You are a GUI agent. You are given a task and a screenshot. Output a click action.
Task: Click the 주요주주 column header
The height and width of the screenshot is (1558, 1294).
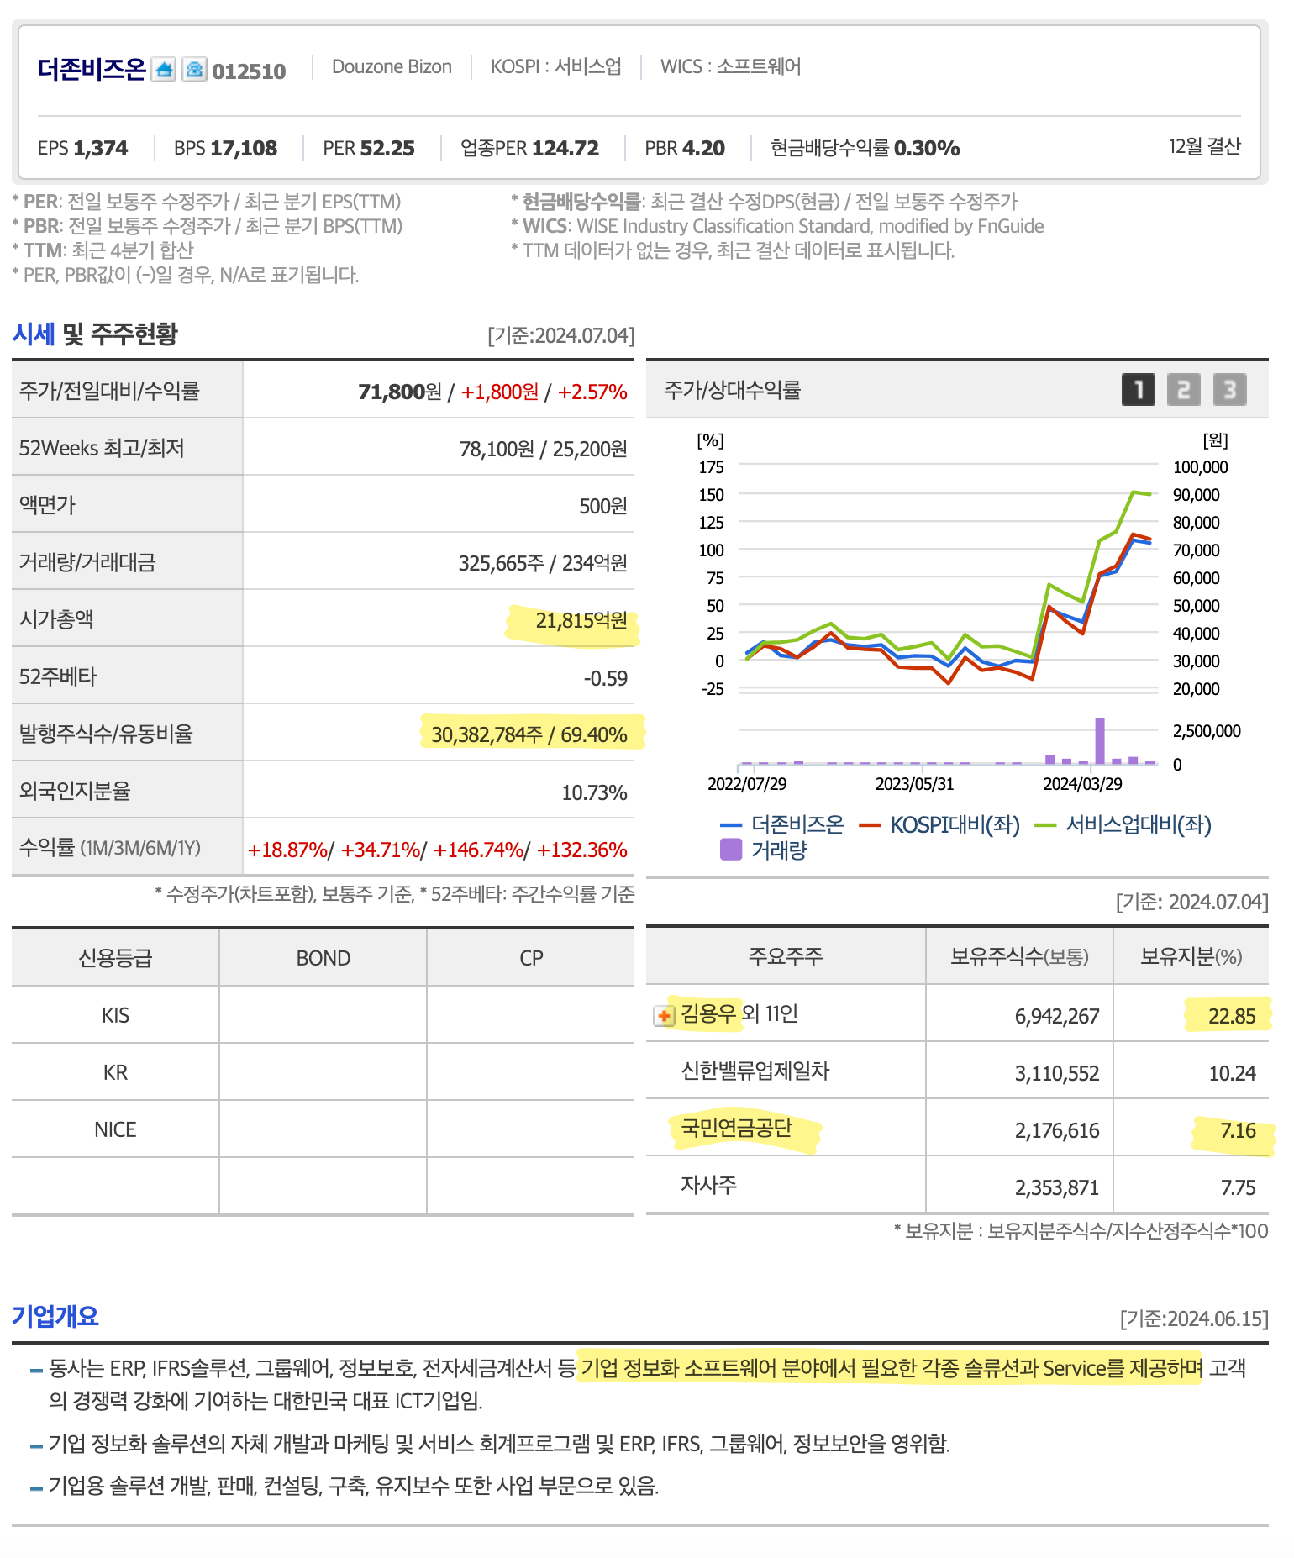click(x=786, y=956)
